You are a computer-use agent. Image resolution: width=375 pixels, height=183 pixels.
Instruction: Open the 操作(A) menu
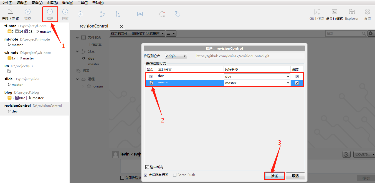68,3
